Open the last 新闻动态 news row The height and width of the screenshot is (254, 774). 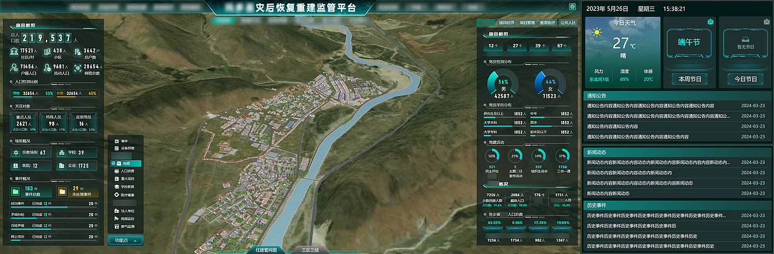[677, 193]
